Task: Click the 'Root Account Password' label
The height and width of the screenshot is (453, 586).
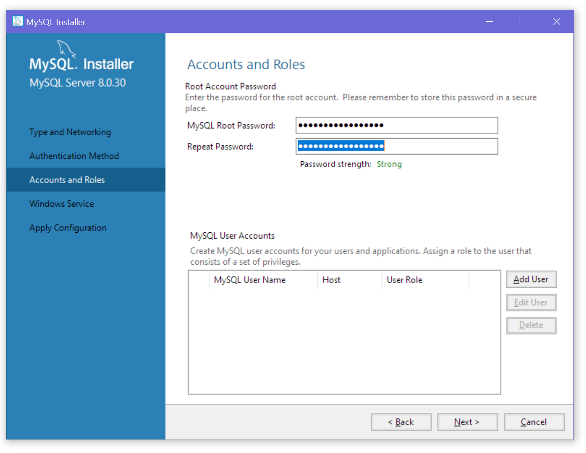Action: click(x=231, y=86)
